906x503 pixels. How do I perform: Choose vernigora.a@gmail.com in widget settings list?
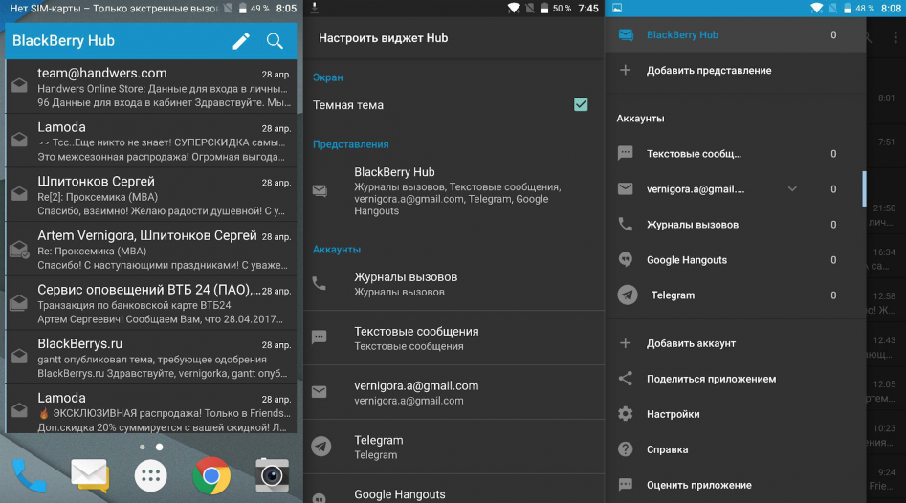pos(454,392)
